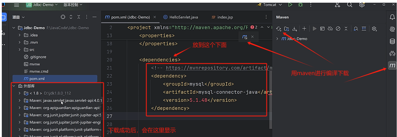
Task: Close the floating Maven reload popup
Action: (x=252, y=37)
